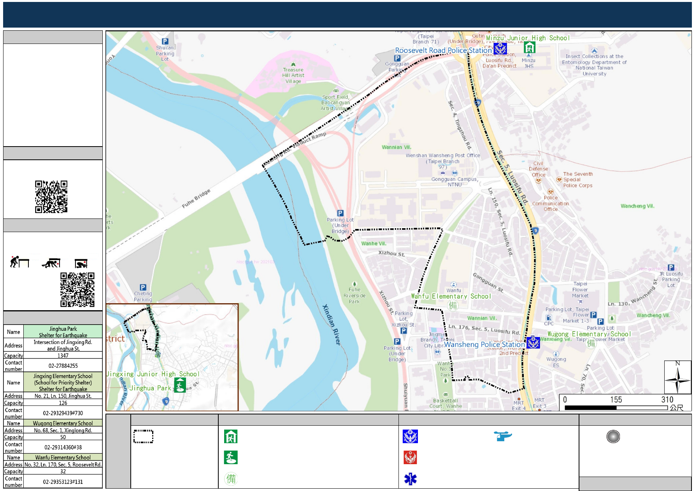The image size is (695, 491).
Task: Click the contact number '02-27884255'
Action: click(x=63, y=365)
